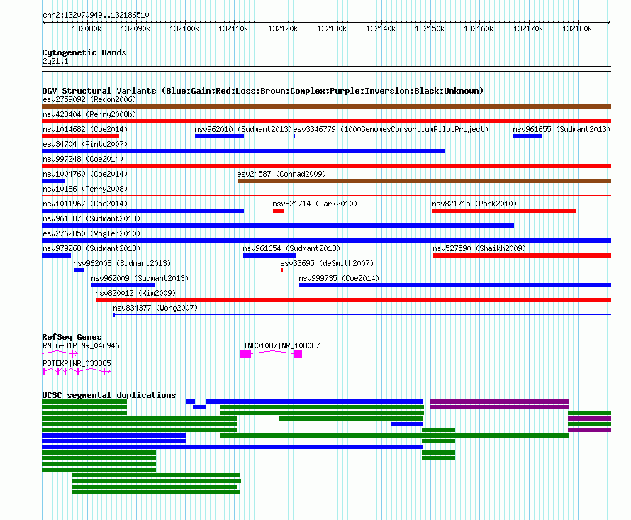Click esv2762850 (Vogler2010) label
The width and height of the screenshot is (631, 520).
coord(91,233)
